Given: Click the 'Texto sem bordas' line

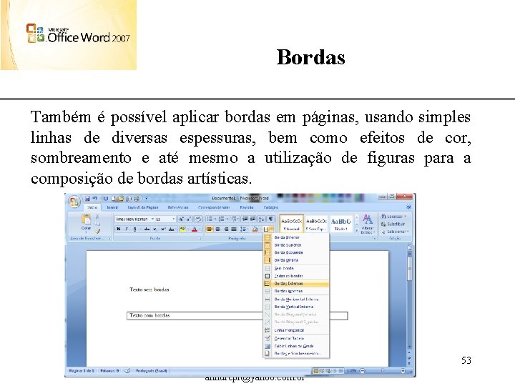Looking at the screenshot, I should pyautogui.click(x=149, y=289).
